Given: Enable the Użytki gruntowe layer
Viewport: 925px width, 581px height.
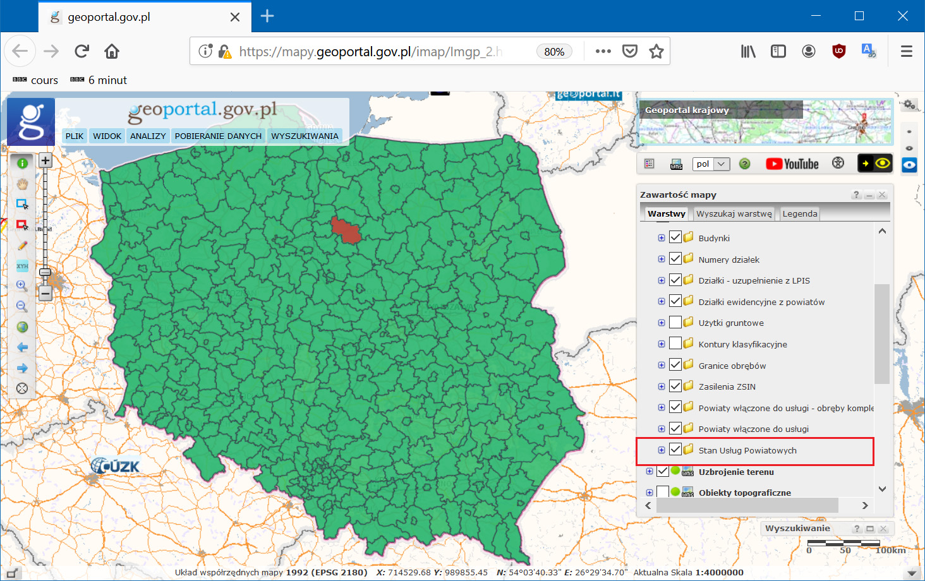Looking at the screenshot, I should [675, 322].
